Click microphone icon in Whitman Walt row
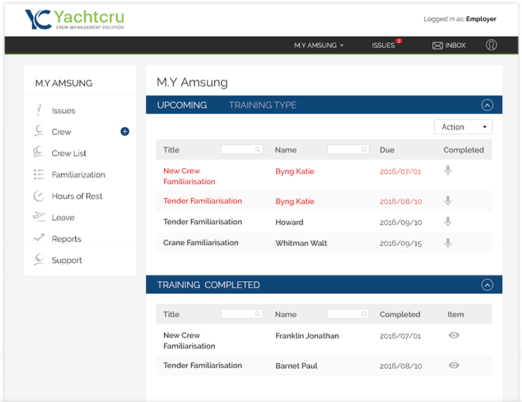 pos(448,243)
